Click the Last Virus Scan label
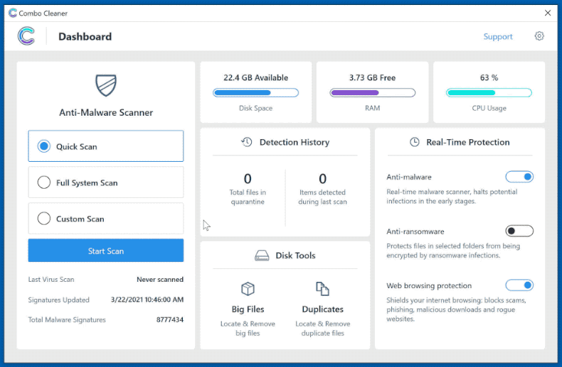The height and width of the screenshot is (367, 562). coord(51,280)
